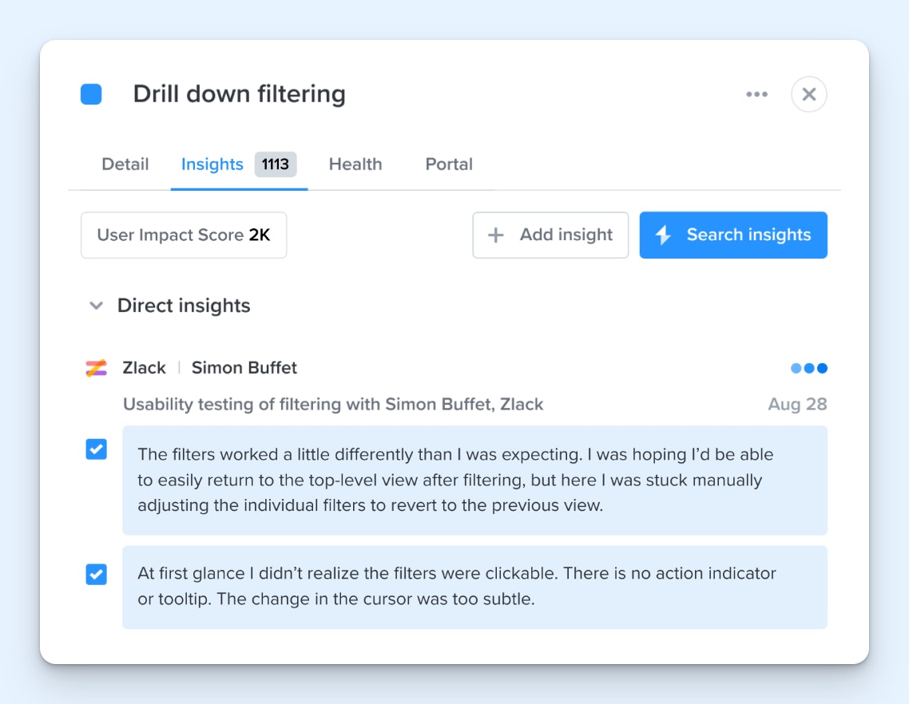The image size is (909, 704).
Task: Click the Simon Buffet user name
Action: 244,368
